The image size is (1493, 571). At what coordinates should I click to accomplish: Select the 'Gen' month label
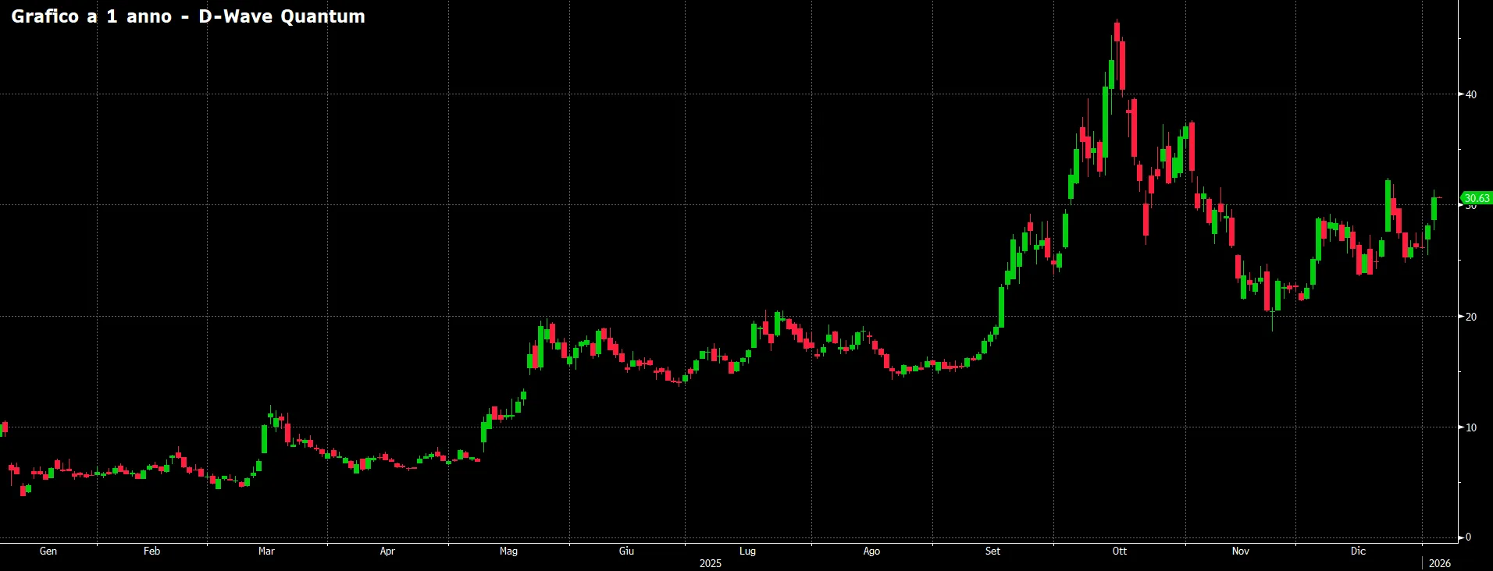(x=48, y=551)
